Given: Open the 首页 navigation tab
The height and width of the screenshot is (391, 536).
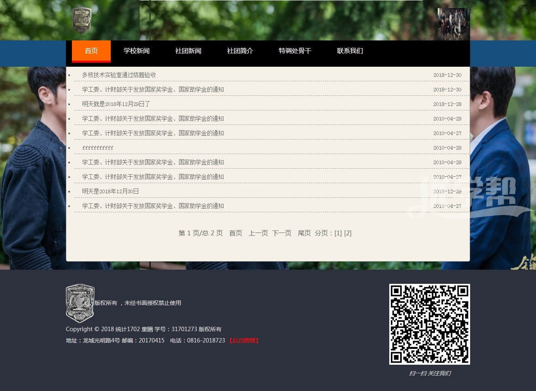Looking at the screenshot, I should click(91, 51).
